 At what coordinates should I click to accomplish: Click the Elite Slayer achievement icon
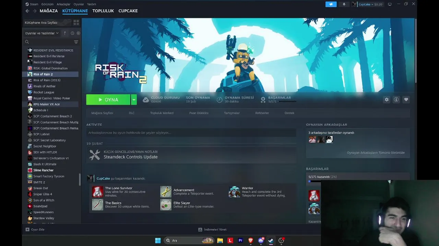coord(166,205)
